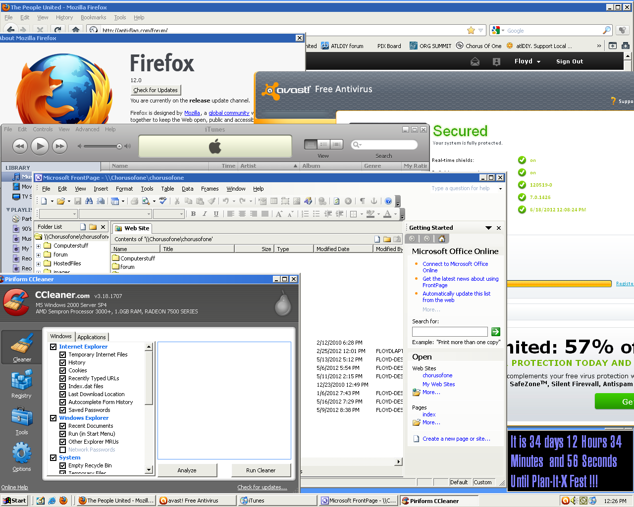Screen dimensions: 634x507
Task: Open the font color dropdown arrow in FrontPage
Action: pyautogui.click(x=395, y=214)
